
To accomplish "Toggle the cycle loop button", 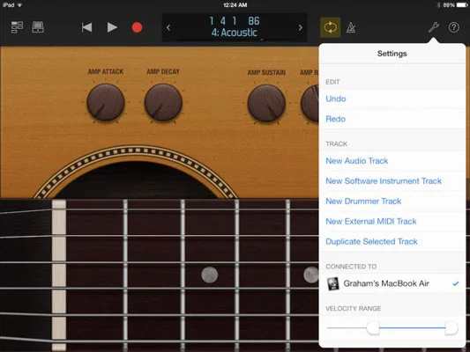I will click(331, 27).
